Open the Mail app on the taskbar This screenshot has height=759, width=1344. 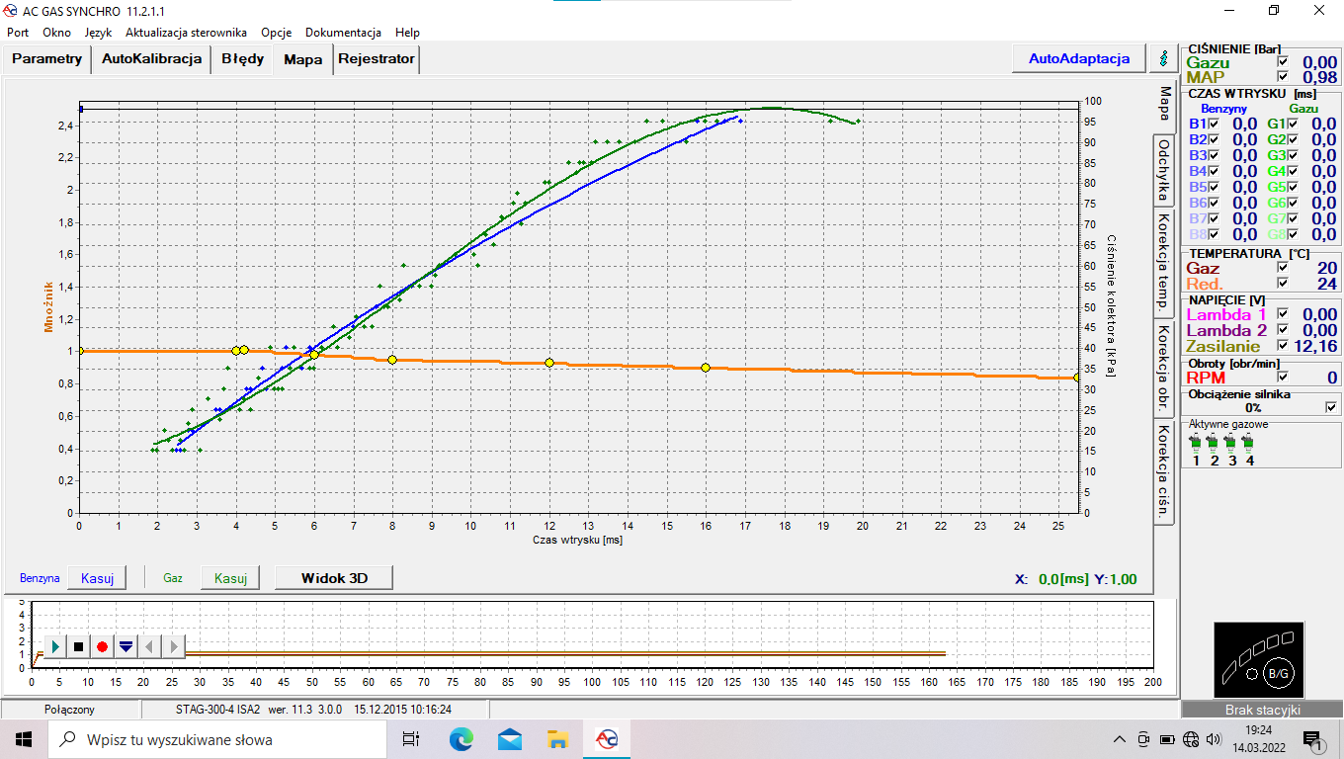(x=510, y=739)
